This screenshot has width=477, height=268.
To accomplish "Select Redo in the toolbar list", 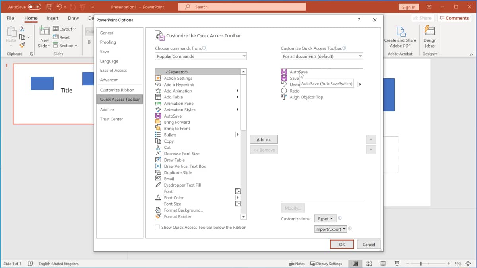I will [x=322, y=91].
